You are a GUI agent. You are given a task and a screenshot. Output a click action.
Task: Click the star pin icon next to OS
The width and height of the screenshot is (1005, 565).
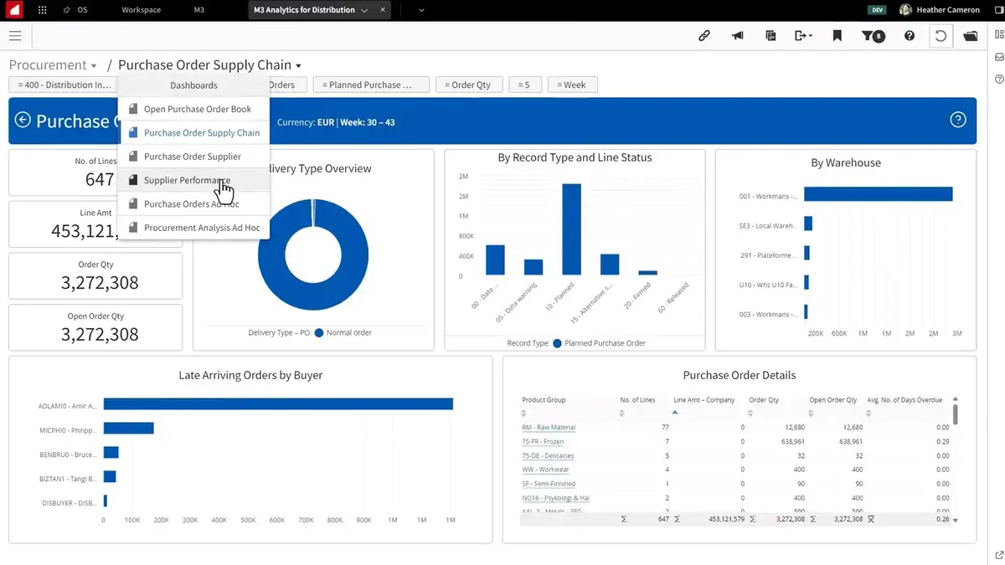pyautogui.click(x=67, y=10)
